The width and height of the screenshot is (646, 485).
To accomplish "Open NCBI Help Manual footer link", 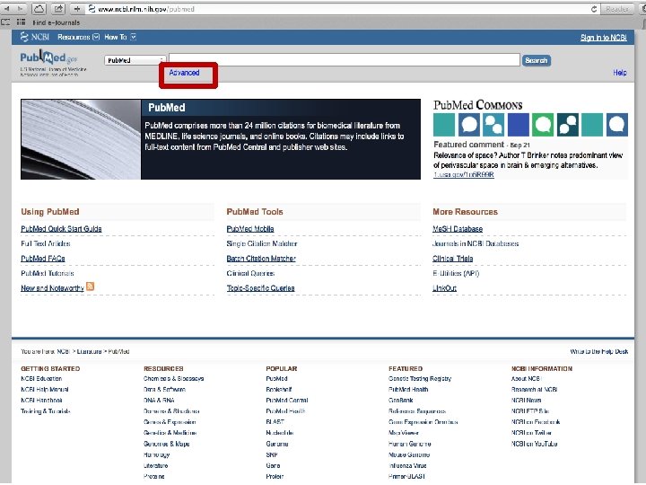I will click(x=45, y=389).
